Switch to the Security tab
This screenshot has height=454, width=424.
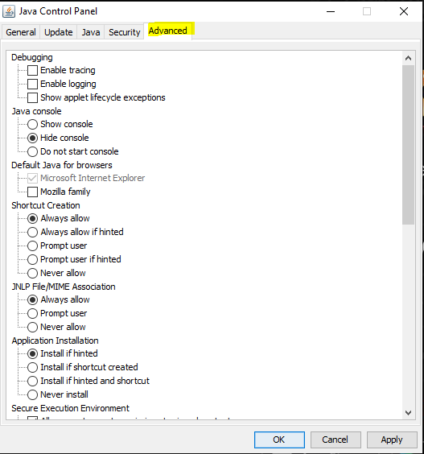124,32
